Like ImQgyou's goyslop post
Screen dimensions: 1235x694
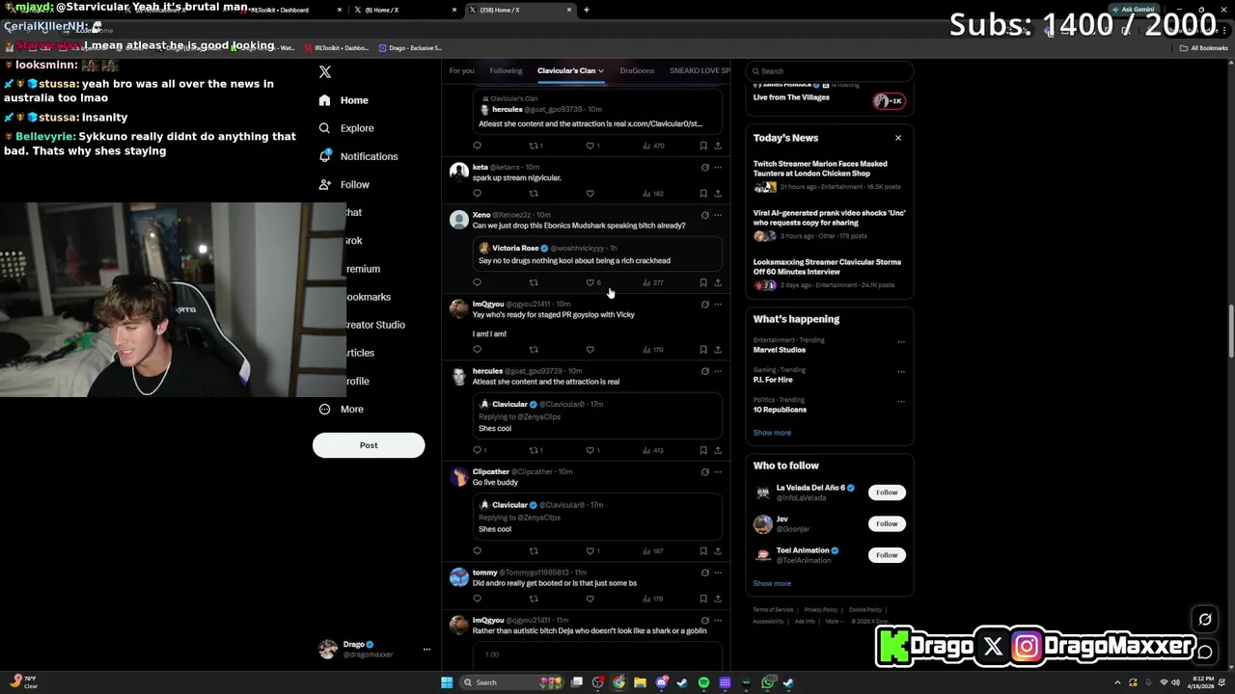[x=590, y=350]
